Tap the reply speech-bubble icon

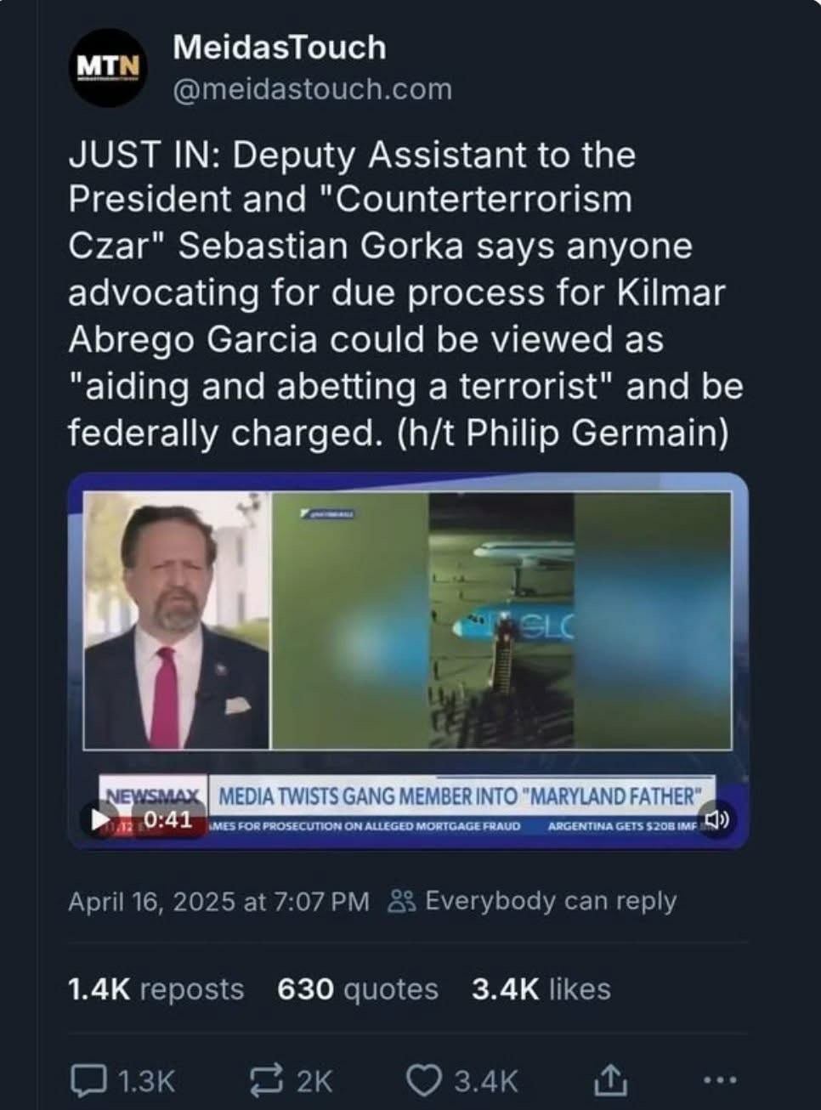pyautogui.click(x=87, y=1080)
